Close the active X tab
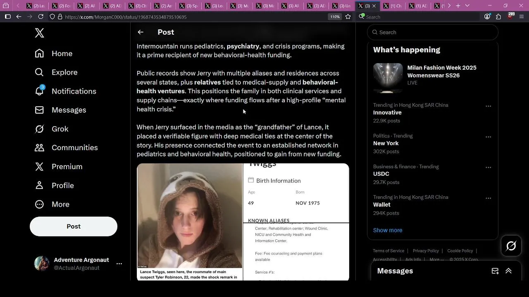The height and width of the screenshot is (297, 529). [x=374, y=6]
